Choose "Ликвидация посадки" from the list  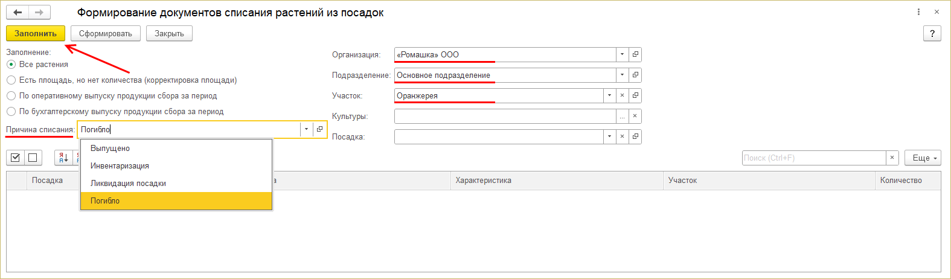pos(128,183)
